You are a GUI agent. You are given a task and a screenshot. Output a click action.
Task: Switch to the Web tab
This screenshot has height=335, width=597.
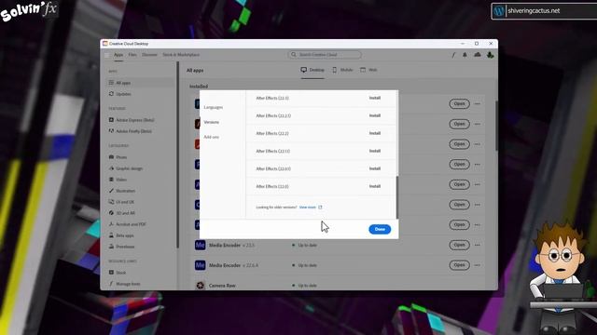[x=368, y=70]
